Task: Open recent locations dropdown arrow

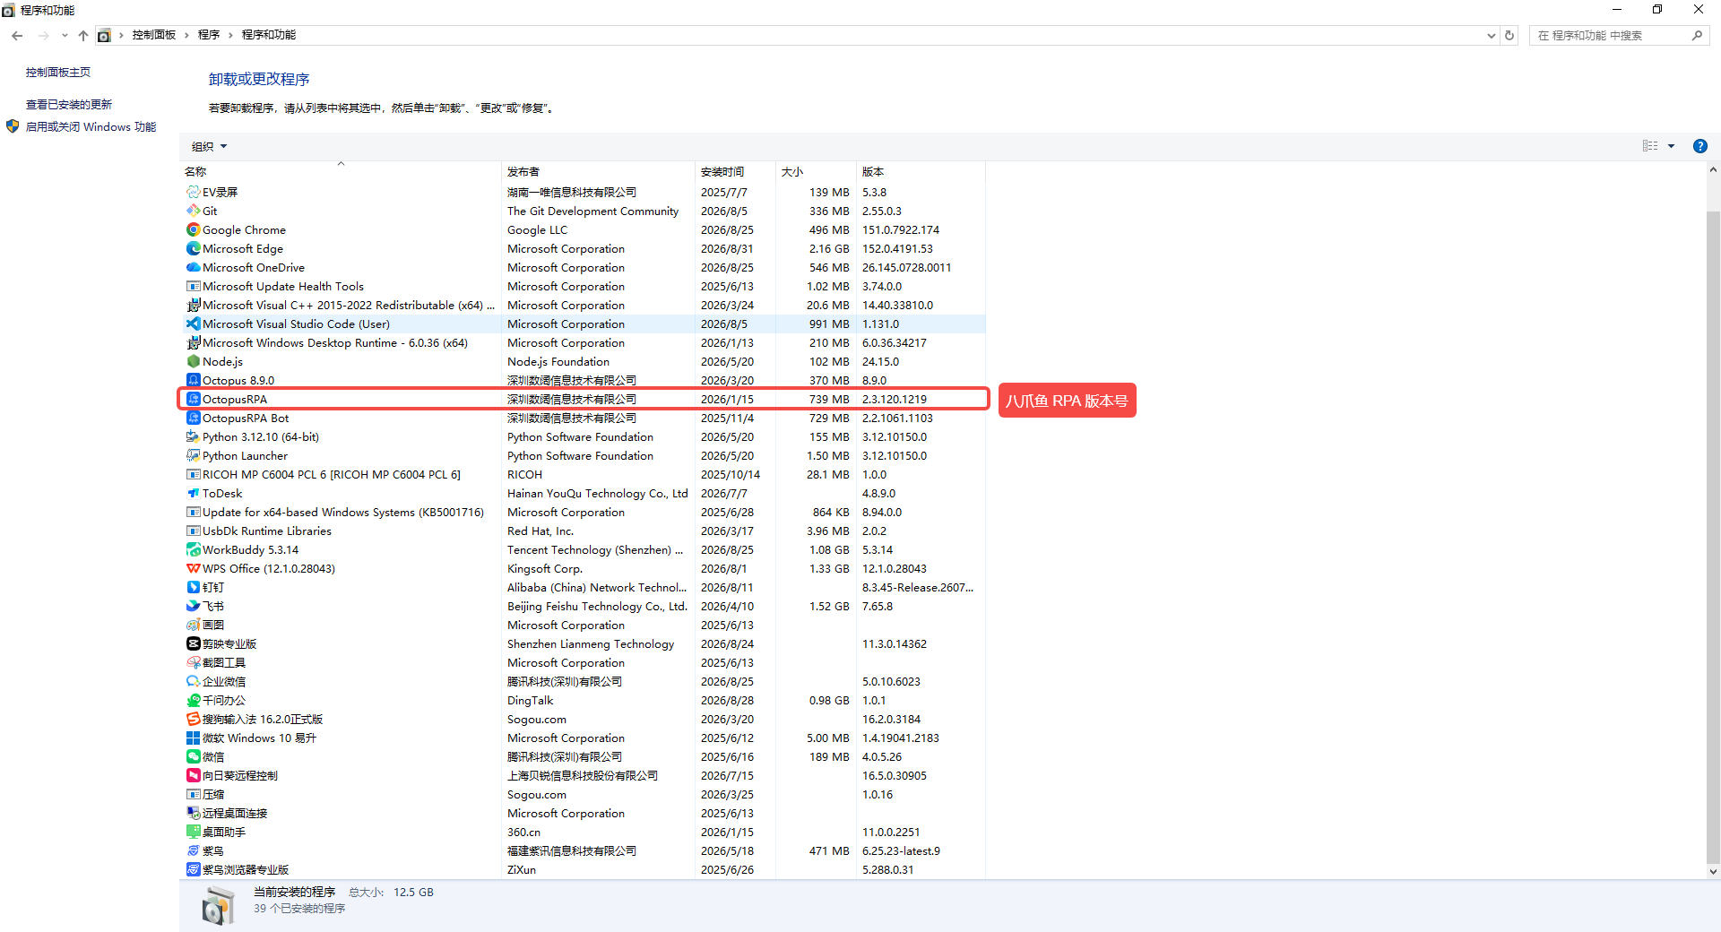Action: click(x=65, y=35)
